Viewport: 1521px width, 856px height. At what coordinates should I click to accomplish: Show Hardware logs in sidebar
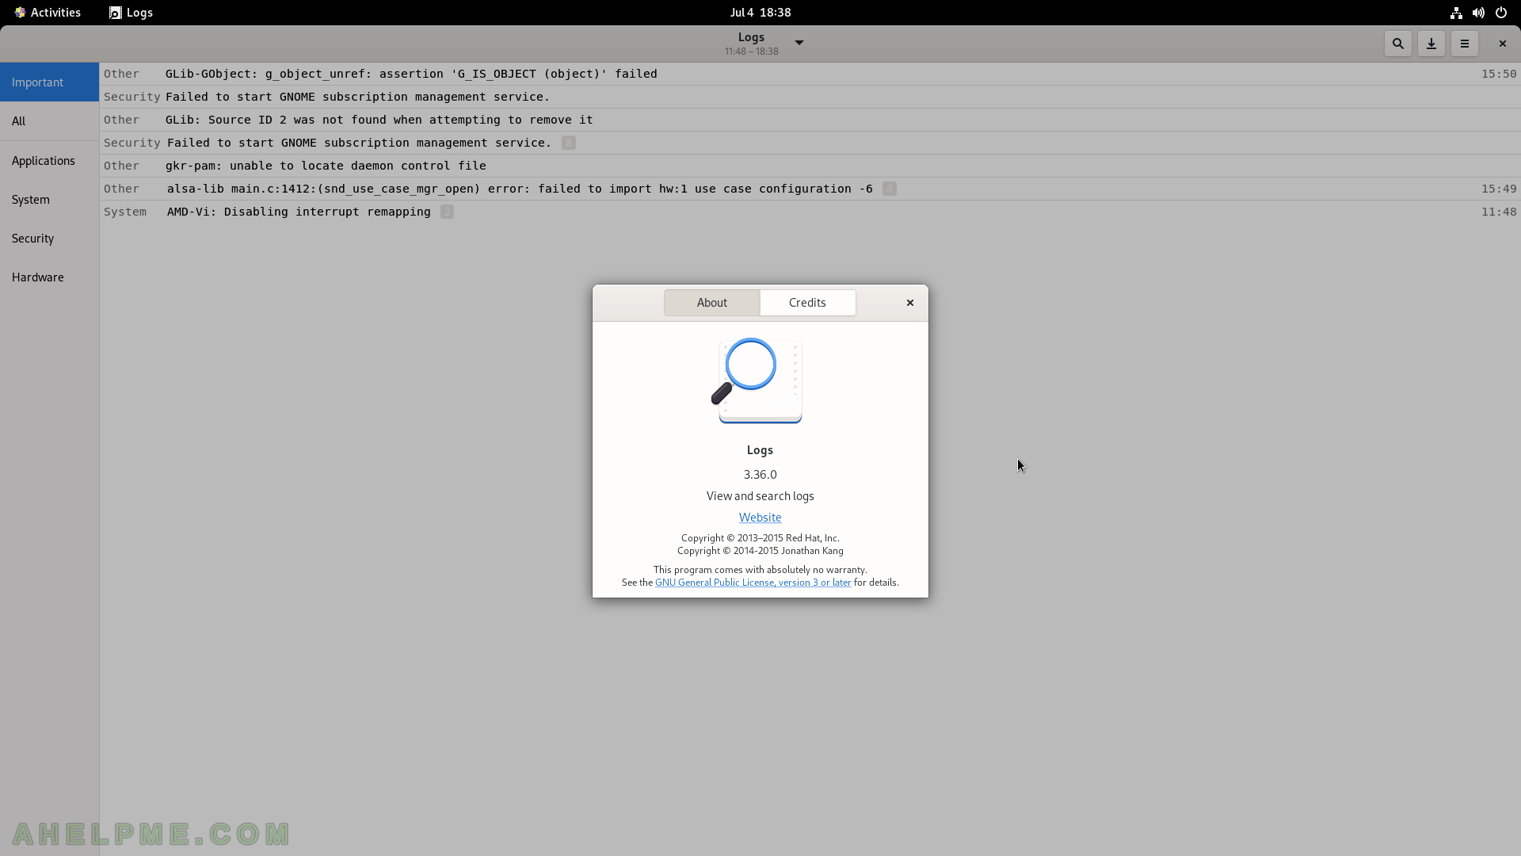49,277
